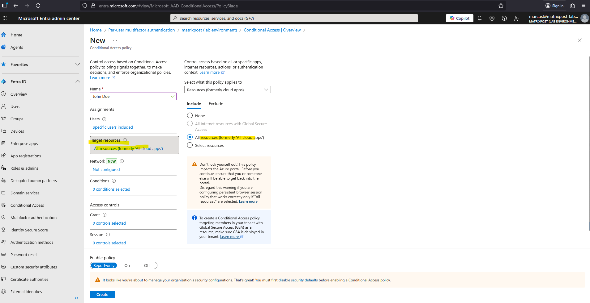Open the settings gear in Entra header
590x303 pixels.
pos(492,18)
